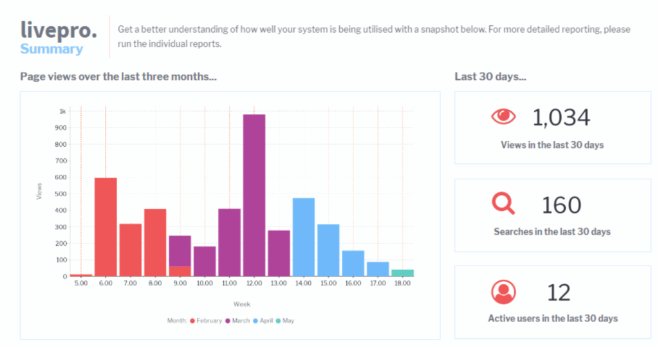Click the red eye views icon

click(503, 116)
